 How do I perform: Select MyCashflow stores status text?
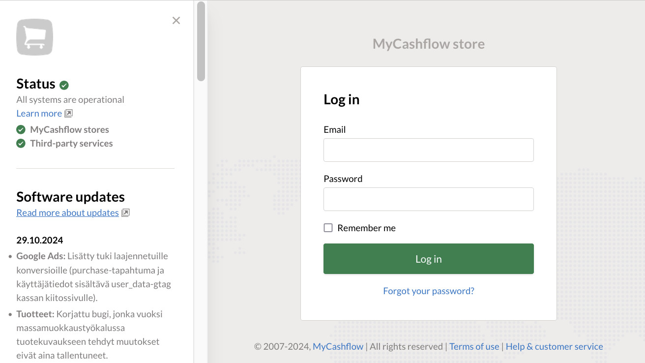click(x=69, y=129)
